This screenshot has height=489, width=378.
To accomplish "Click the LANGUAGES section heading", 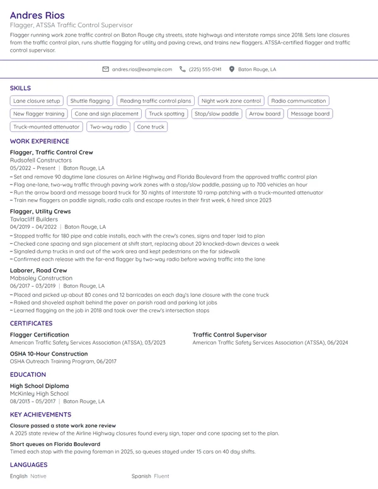I will 29,464.
